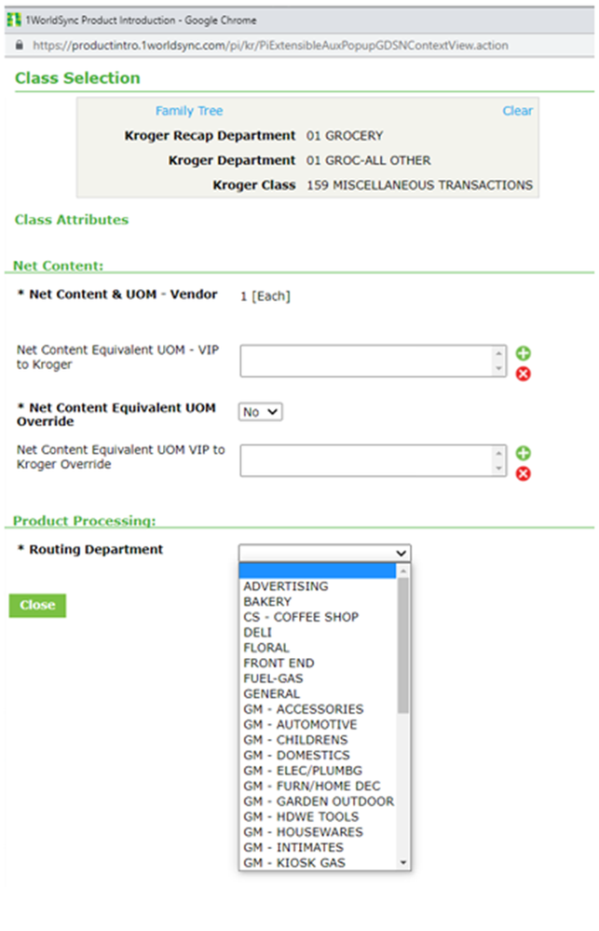Choose CS - COFFEE SHOP option

[x=318, y=617]
